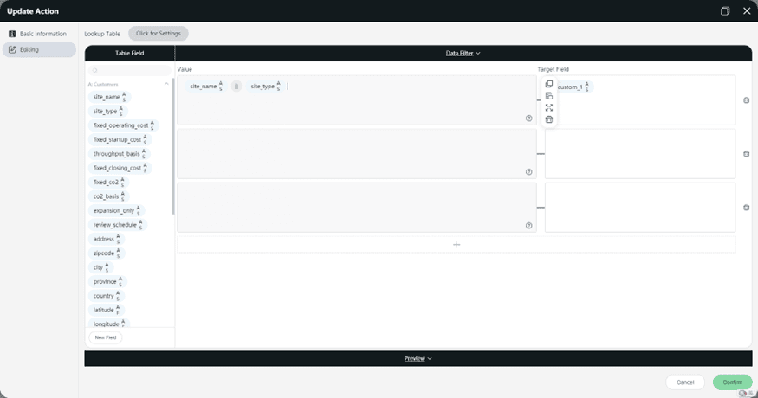This screenshot has width=758, height=398.
Task: Cancel the update action
Action: pyautogui.click(x=685, y=382)
